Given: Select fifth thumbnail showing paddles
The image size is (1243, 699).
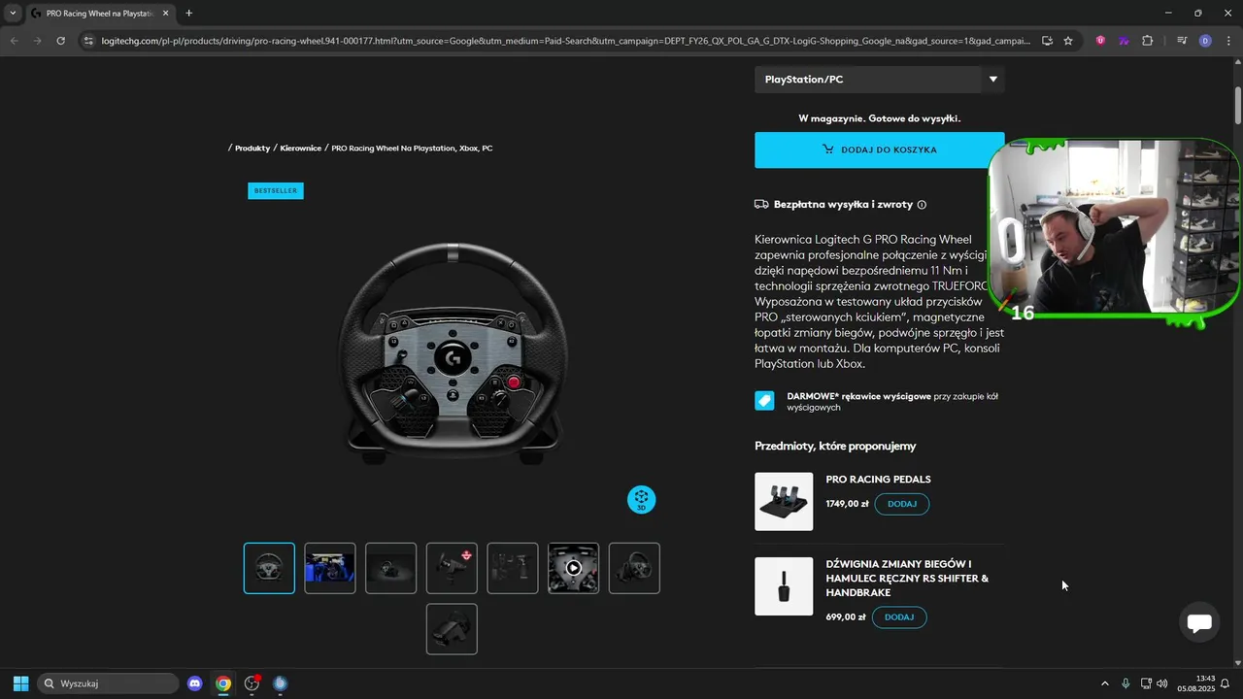Looking at the screenshot, I should (513, 568).
